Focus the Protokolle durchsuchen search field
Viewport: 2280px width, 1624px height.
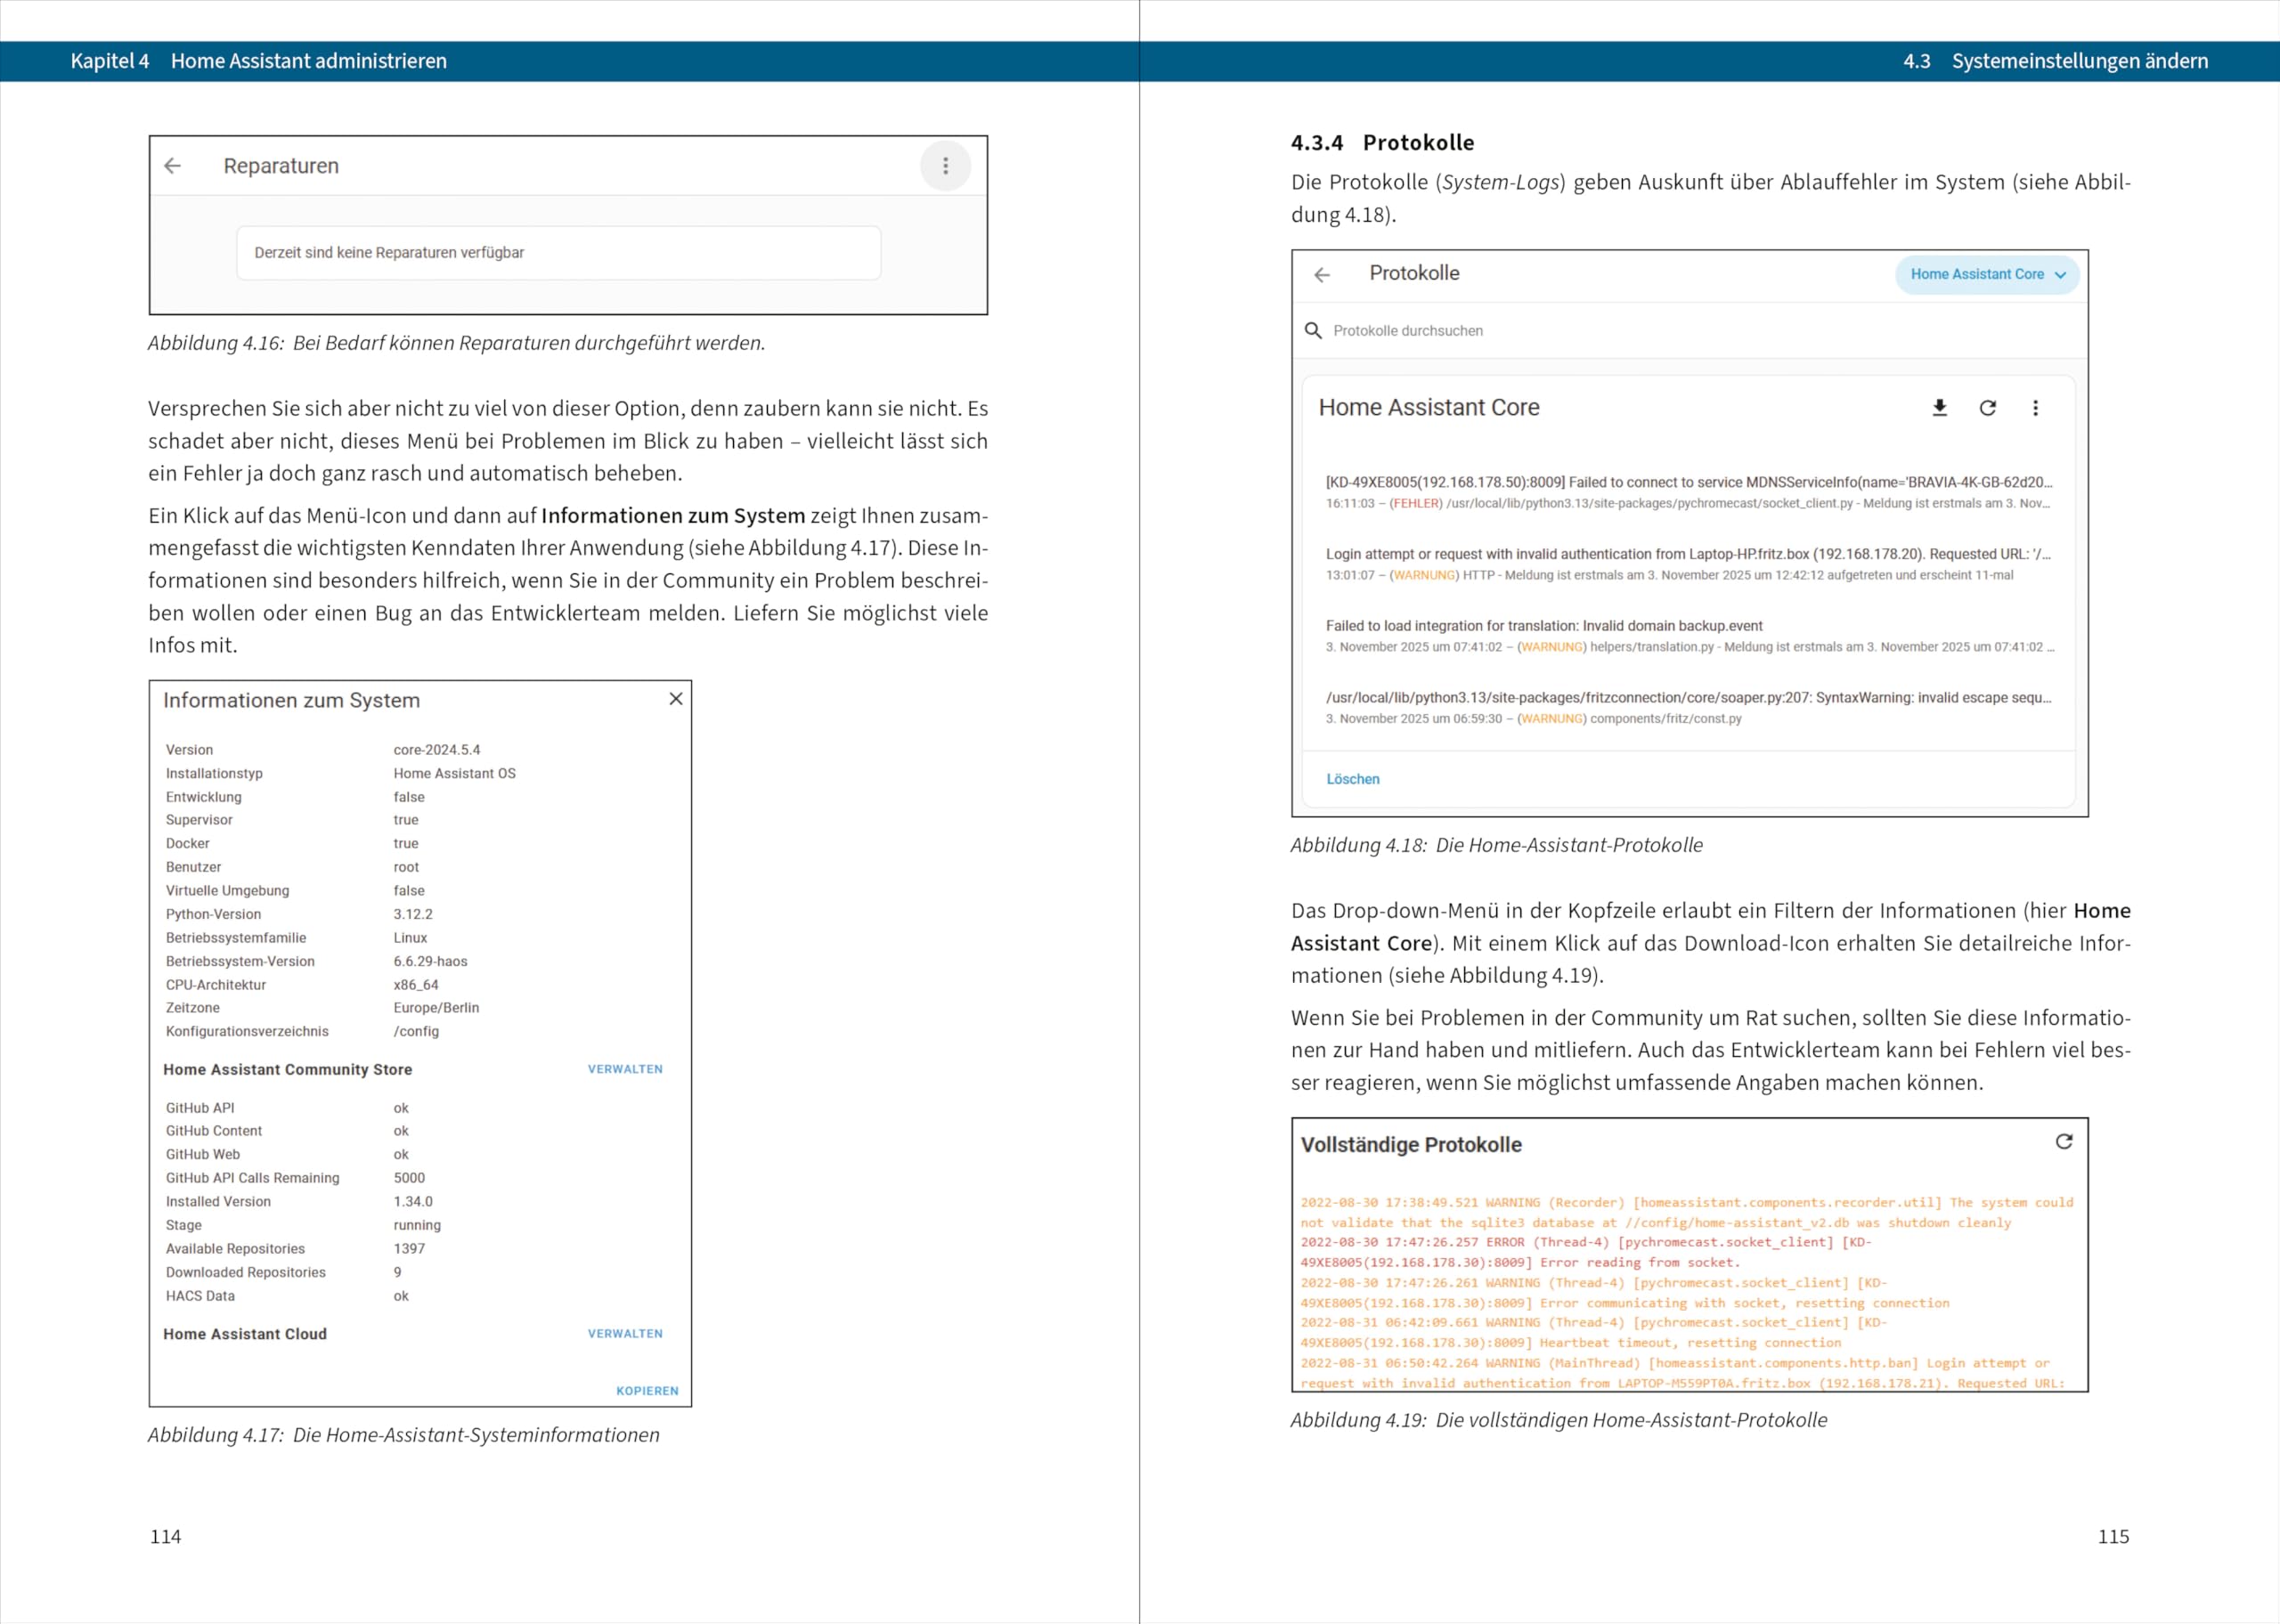1690,331
